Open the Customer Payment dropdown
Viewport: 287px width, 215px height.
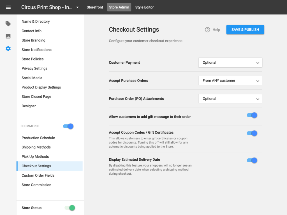click(x=230, y=63)
